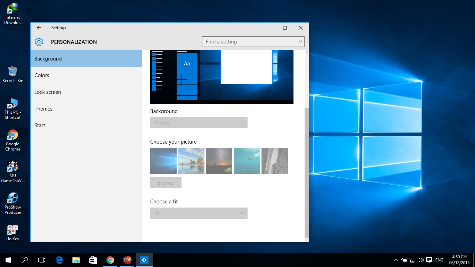Show hidden system tray icons

pyautogui.click(x=396, y=260)
